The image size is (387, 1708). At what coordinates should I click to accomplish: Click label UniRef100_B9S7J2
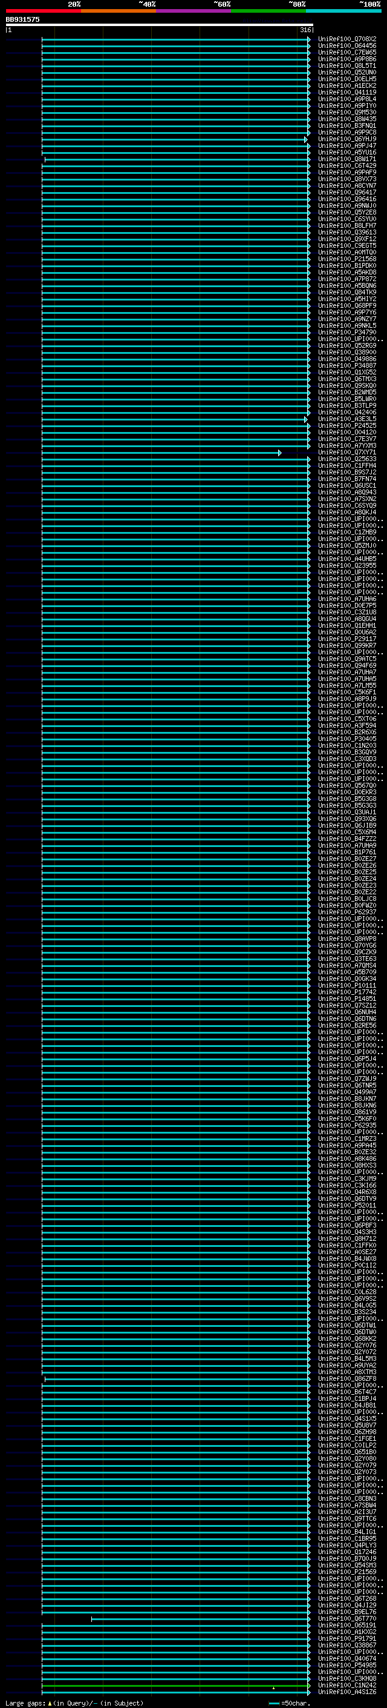point(347,472)
